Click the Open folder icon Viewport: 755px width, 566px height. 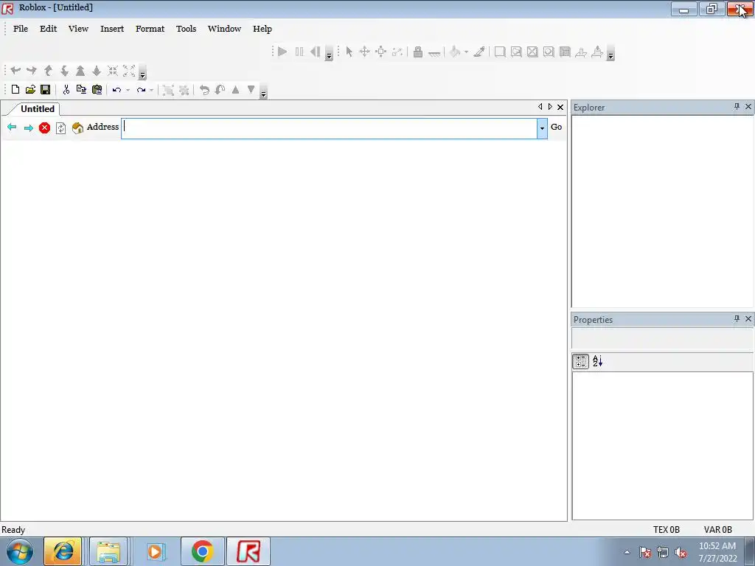click(x=30, y=89)
